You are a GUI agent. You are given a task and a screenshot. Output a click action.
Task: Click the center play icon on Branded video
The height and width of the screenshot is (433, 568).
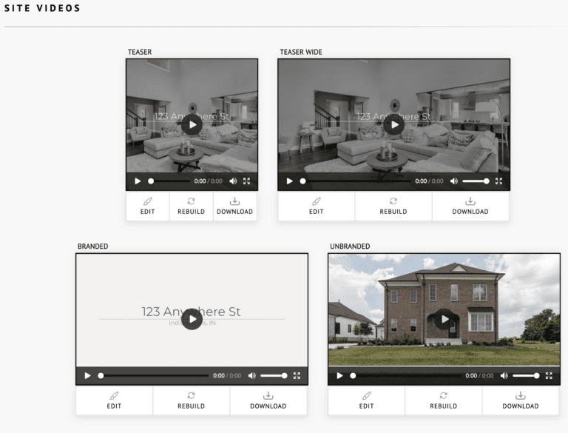[x=192, y=319]
